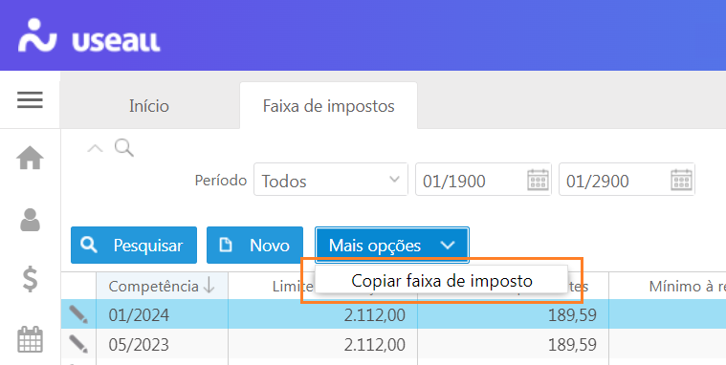Click the Novo button
Screen dimensions: 726x365
coord(254,246)
